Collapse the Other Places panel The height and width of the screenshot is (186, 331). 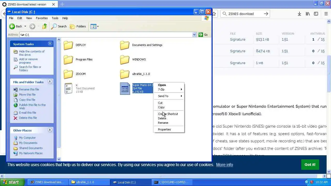(x=50, y=130)
